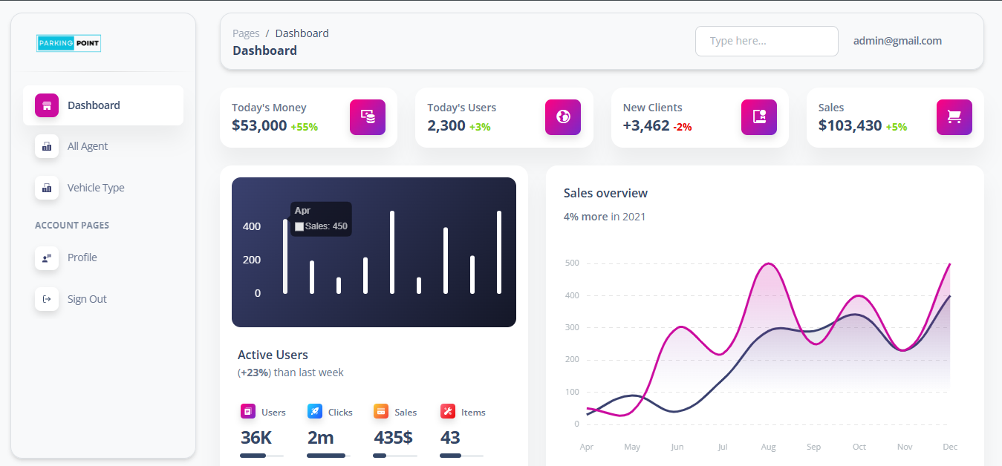Click admin@gmail.com account link
This screenshot has height=466, width=1002.
pyautogui.click(x=897, y=41)
